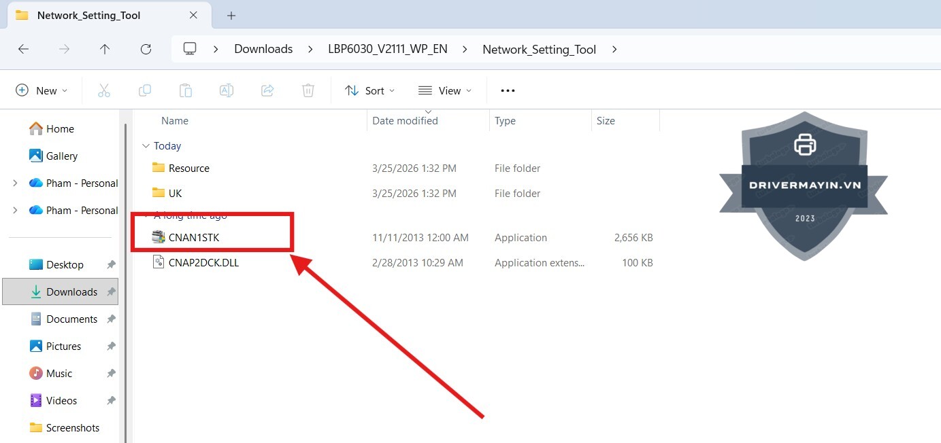The height and width of the screenshot is (443, 941).
Task: Collapse the Today file group
Action: pos(145,146)
